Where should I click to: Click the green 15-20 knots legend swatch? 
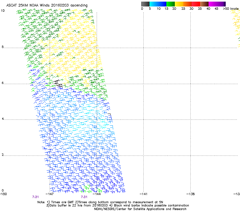pos(171,4)
